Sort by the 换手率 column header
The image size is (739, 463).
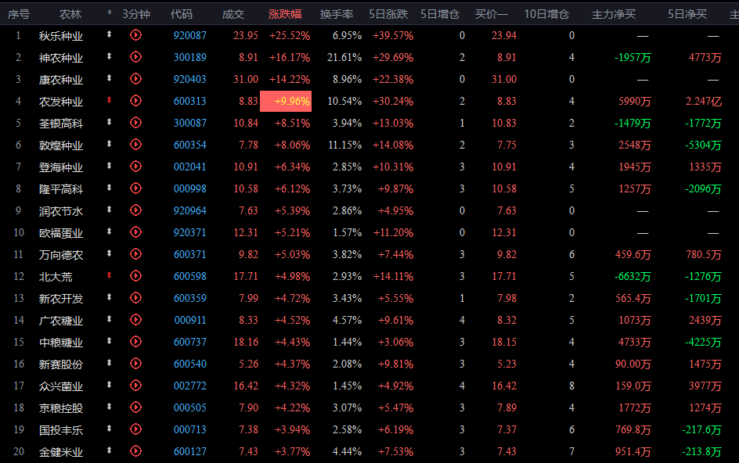click(337, 14)
